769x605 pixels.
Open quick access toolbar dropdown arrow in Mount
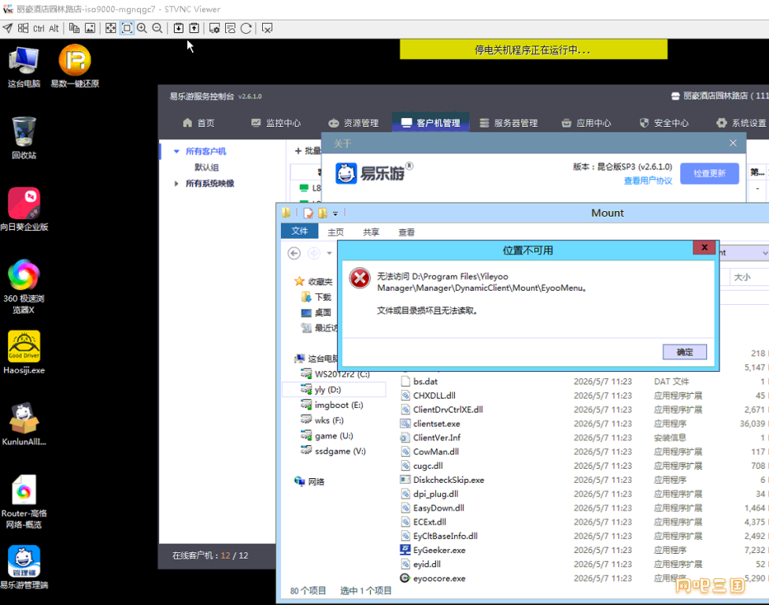click(335, 213)
